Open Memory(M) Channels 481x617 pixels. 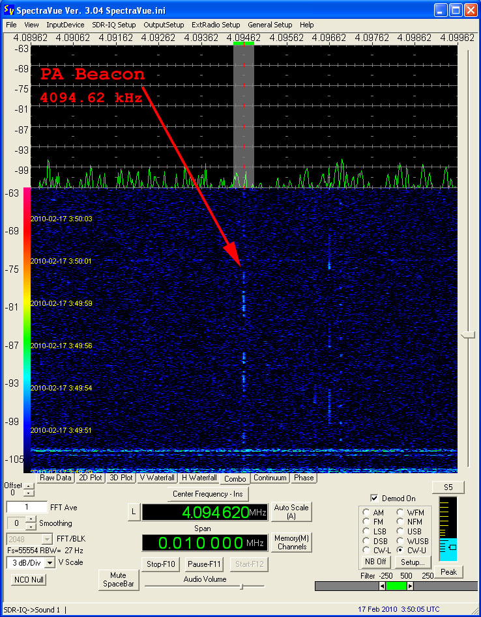(291, 542)
